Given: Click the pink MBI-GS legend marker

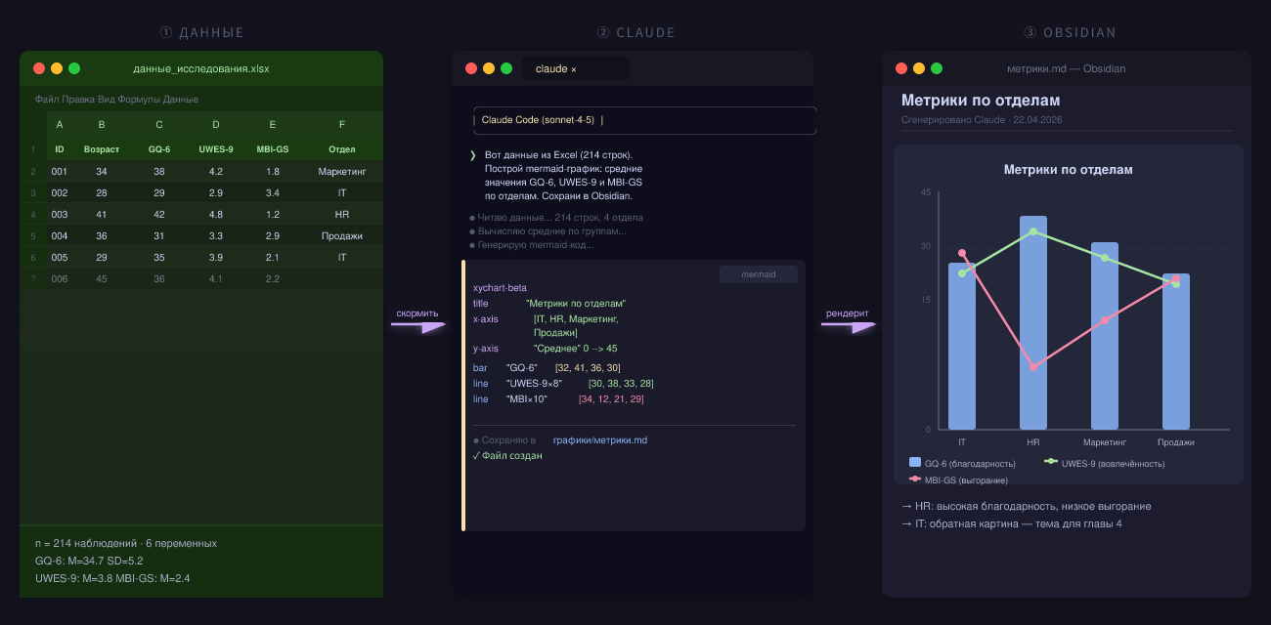Looking at the screenshot, I should click(915, 479).
